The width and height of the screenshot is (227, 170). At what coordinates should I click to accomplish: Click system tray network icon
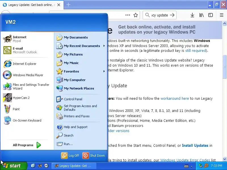(x=201, y=166)
